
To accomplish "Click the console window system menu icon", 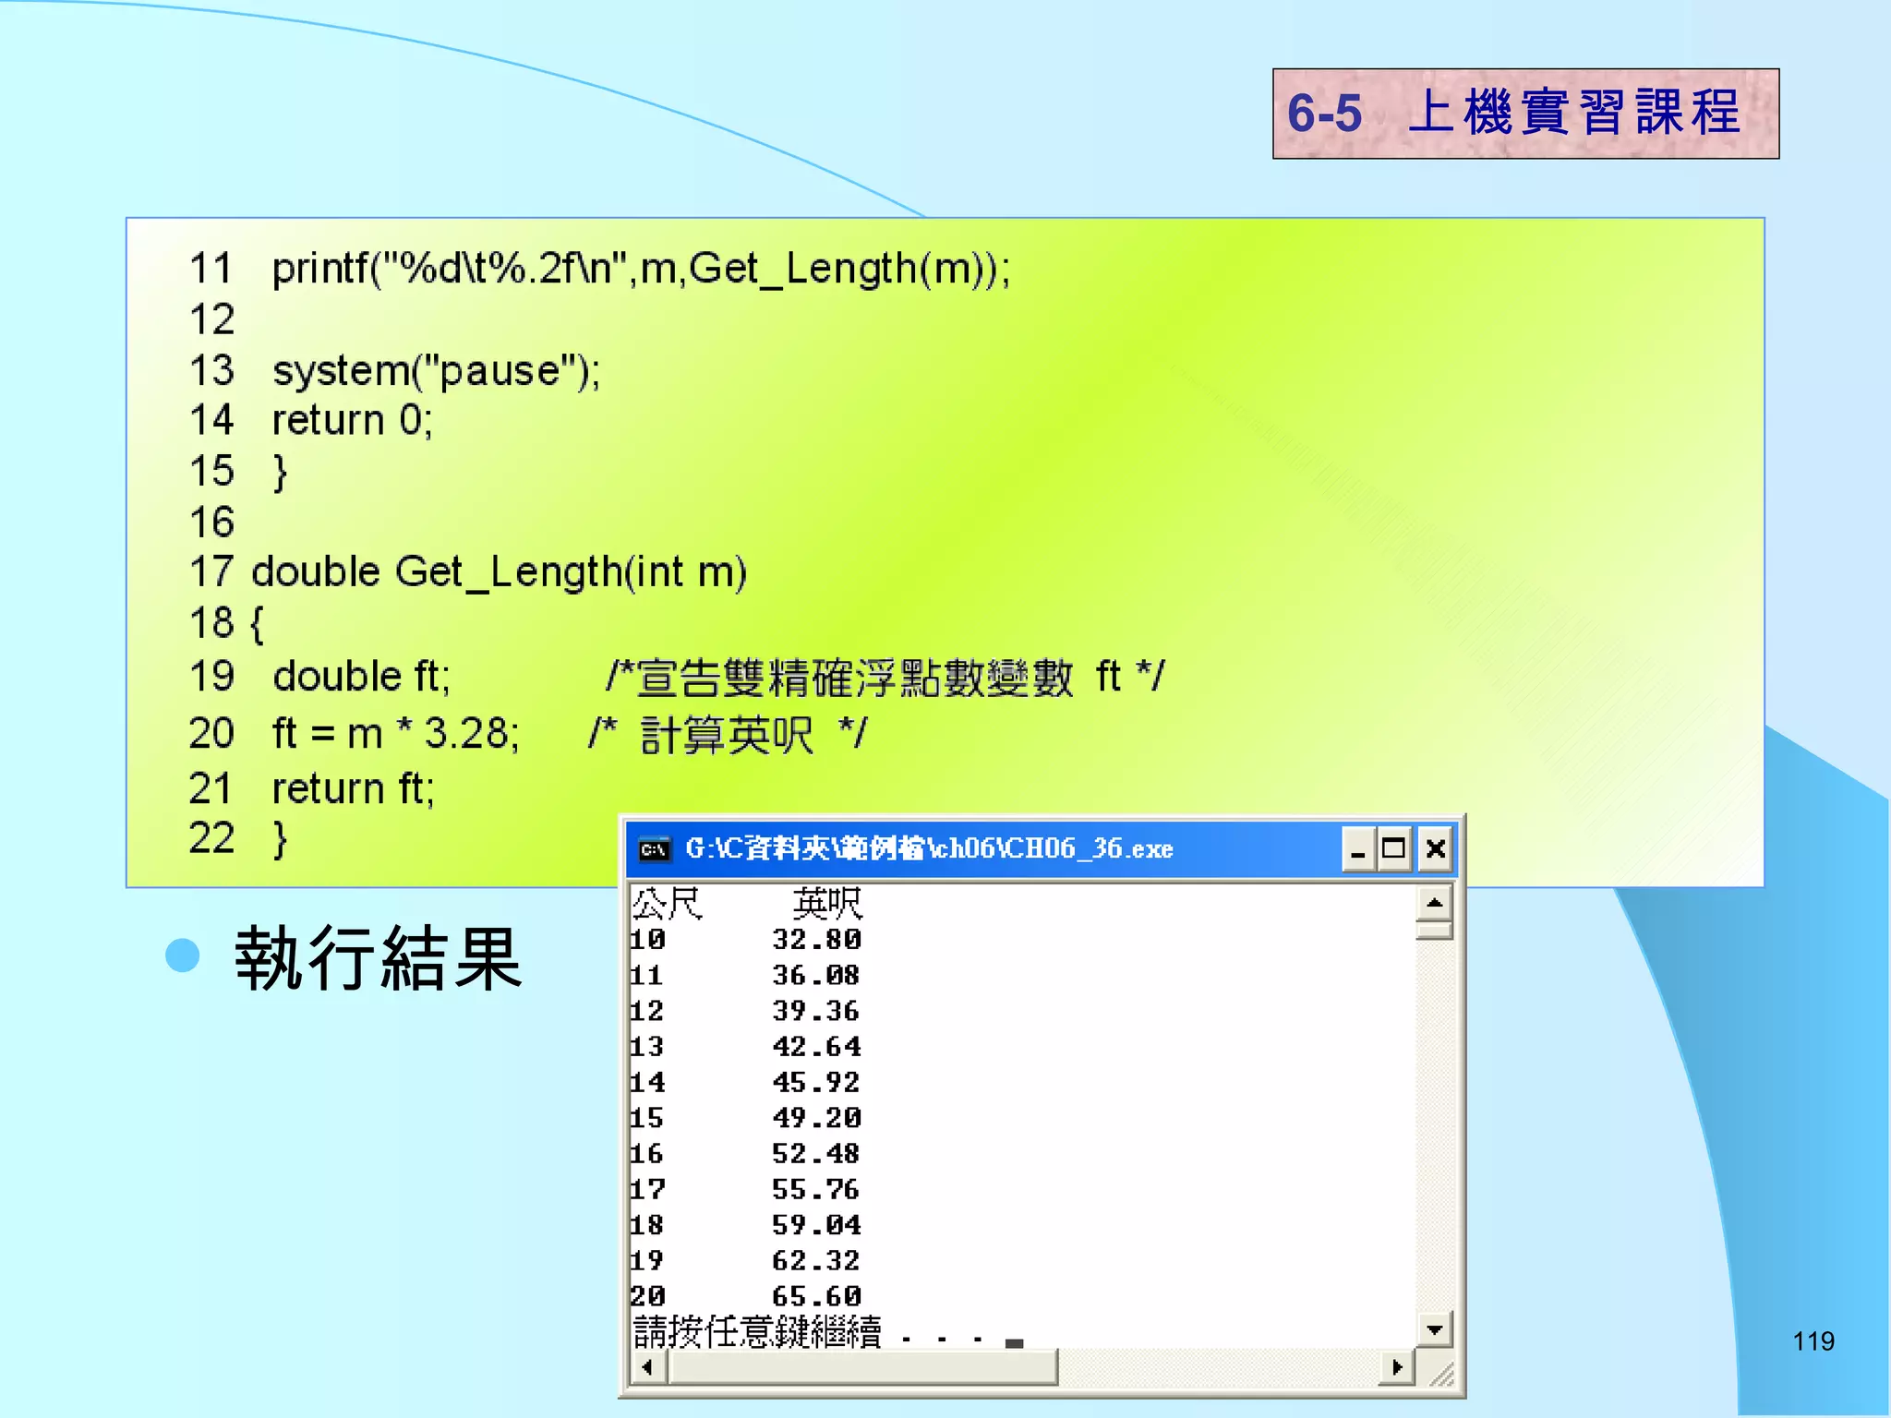I will pyautogui.click(x=655, y=848).
